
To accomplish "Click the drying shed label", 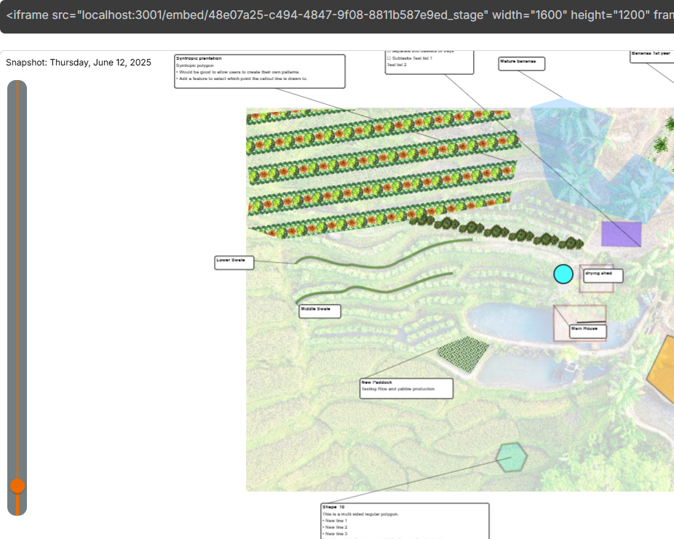I will pyautogui.click(x=603, y=275).
